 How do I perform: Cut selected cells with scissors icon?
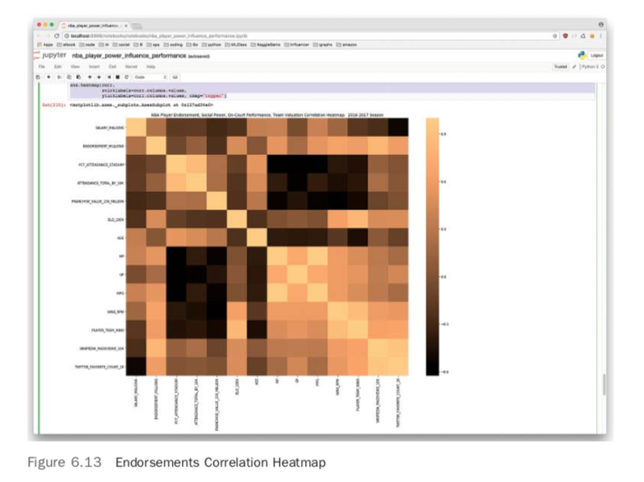click(59, 77)
